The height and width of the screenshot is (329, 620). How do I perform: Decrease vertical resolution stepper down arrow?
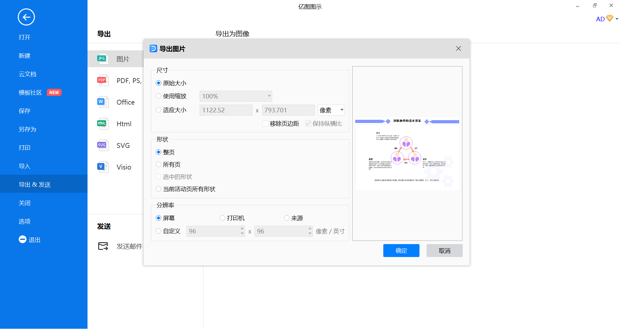tap(310, 233)
